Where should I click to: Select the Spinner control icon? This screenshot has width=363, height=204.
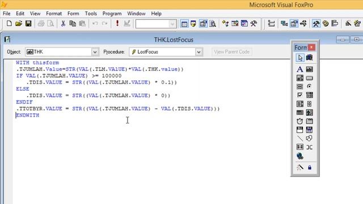pyautogui.click(x=310, y=104)
